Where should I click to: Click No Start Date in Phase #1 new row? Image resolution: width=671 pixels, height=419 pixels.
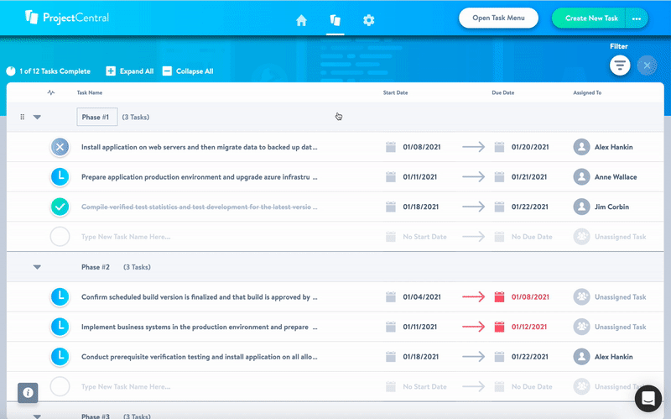424,237
